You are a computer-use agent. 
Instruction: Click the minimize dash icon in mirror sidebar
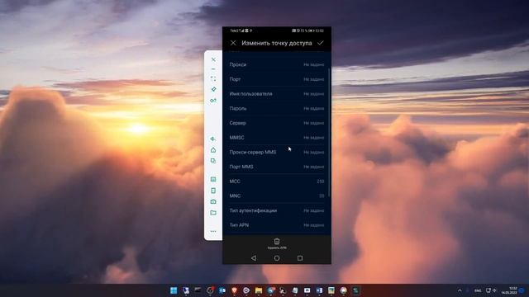click(213, 69)
